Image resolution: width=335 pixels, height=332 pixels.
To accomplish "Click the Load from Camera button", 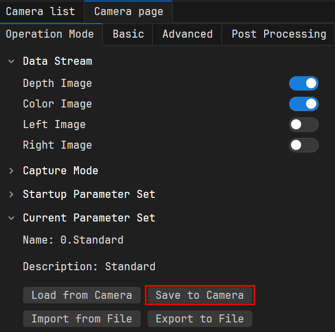I will coord(82,295).
